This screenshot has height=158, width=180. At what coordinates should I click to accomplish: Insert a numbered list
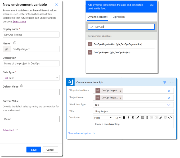click(x=147, y=118)
